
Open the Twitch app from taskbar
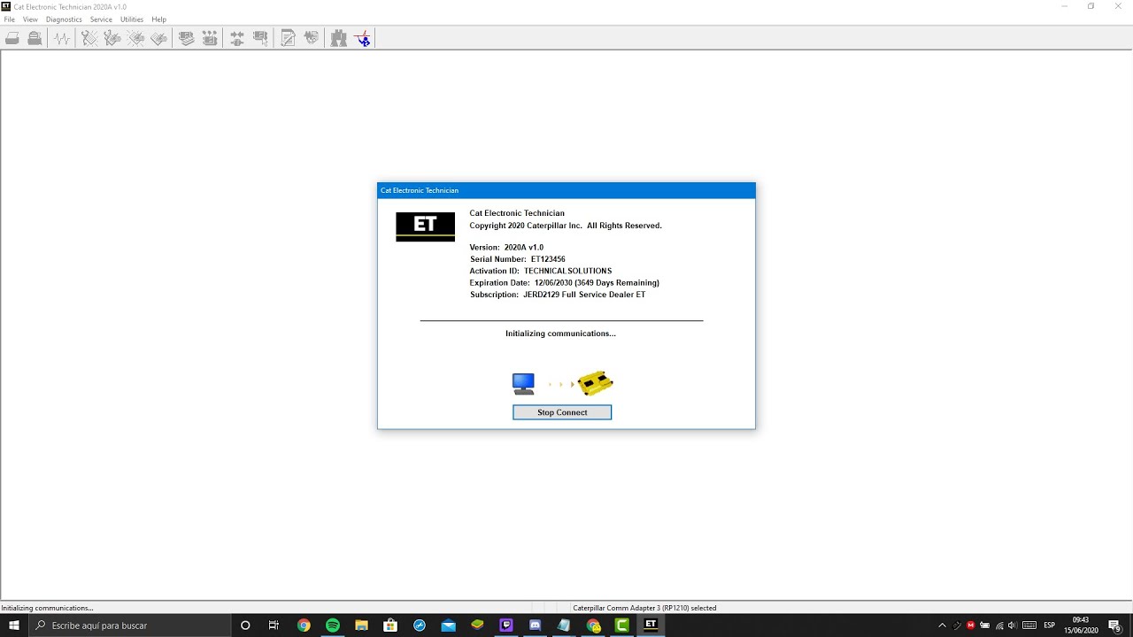point(506,625)
